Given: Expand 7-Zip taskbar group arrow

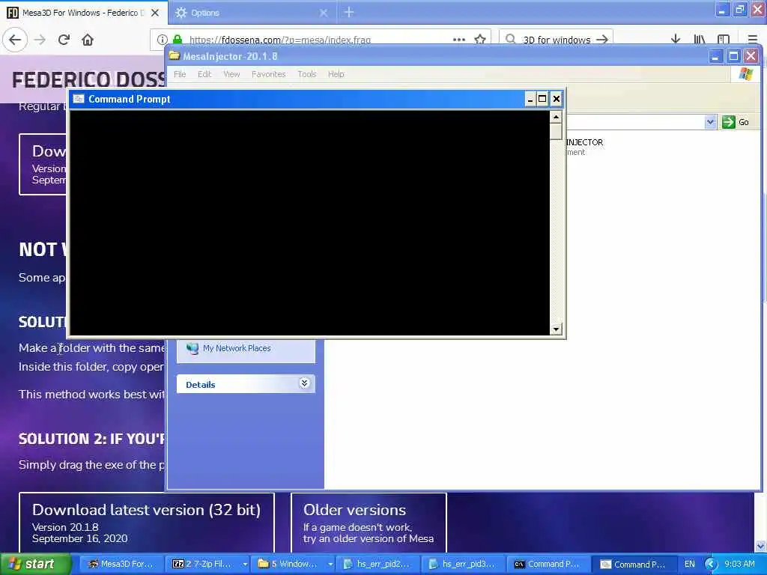Looking at the screenshot, I should pyautogui.click(x=245, y=565).
